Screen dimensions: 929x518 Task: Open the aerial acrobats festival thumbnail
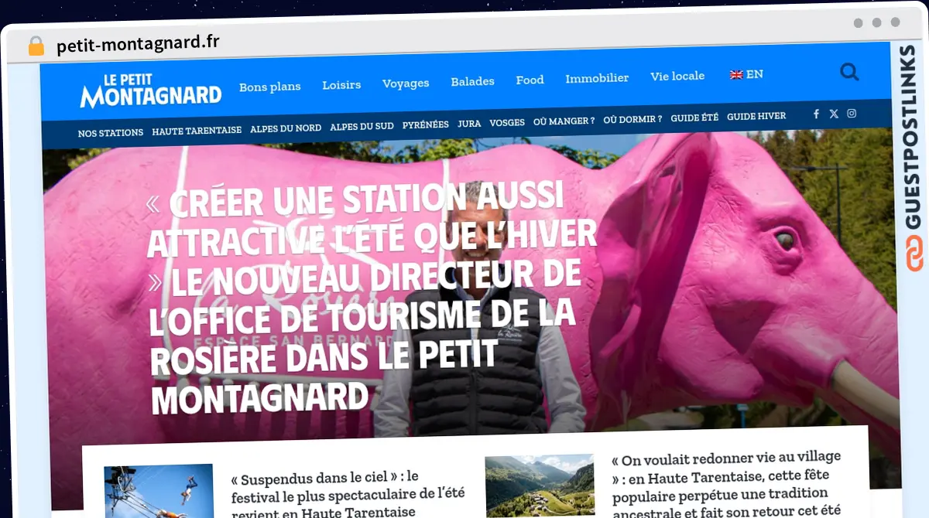(159, 491)
